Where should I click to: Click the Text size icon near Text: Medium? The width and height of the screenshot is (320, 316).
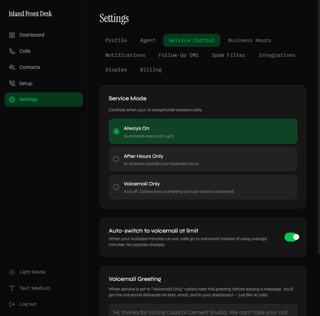(x=12, y=288)
